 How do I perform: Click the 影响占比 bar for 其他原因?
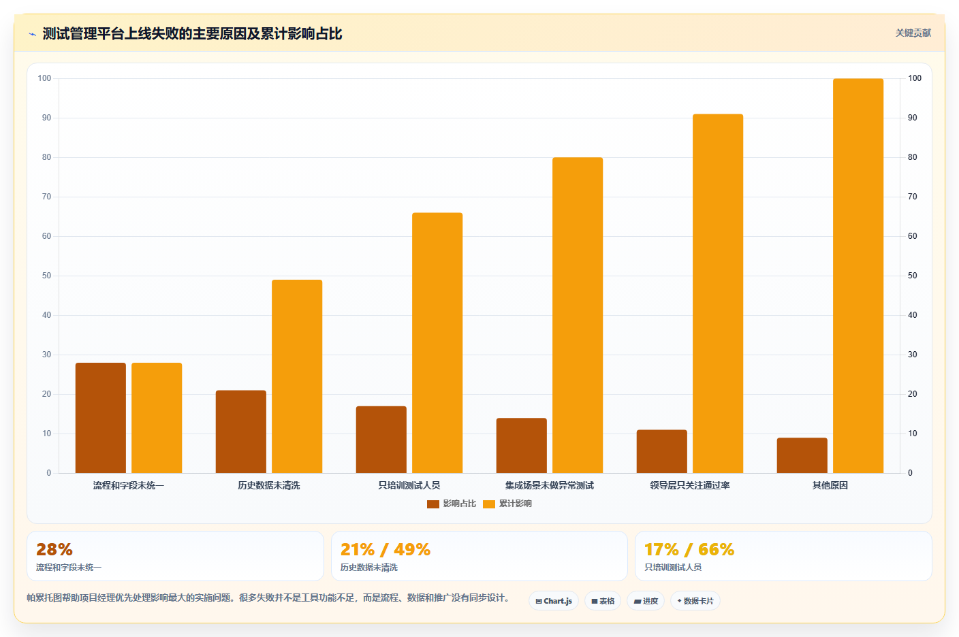click(802, 455)
